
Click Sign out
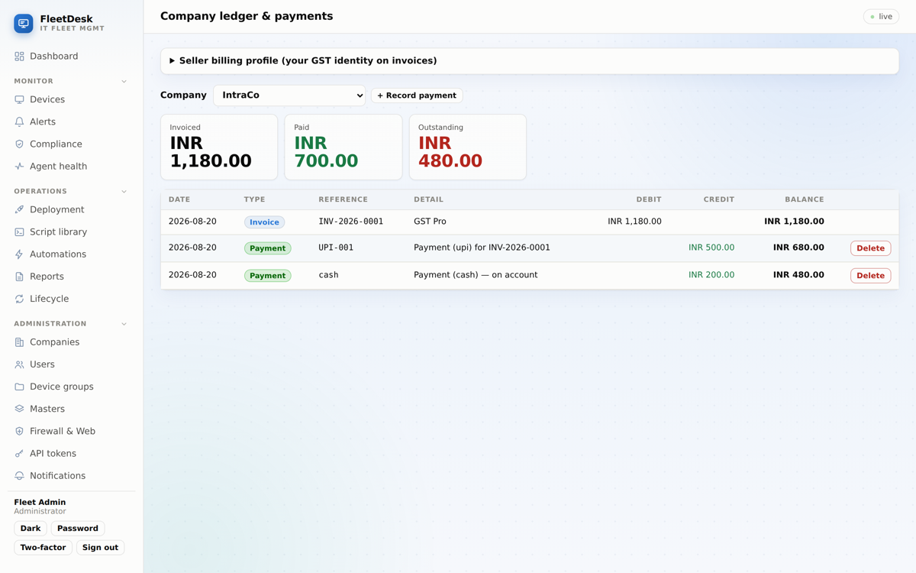coord(100,548)
